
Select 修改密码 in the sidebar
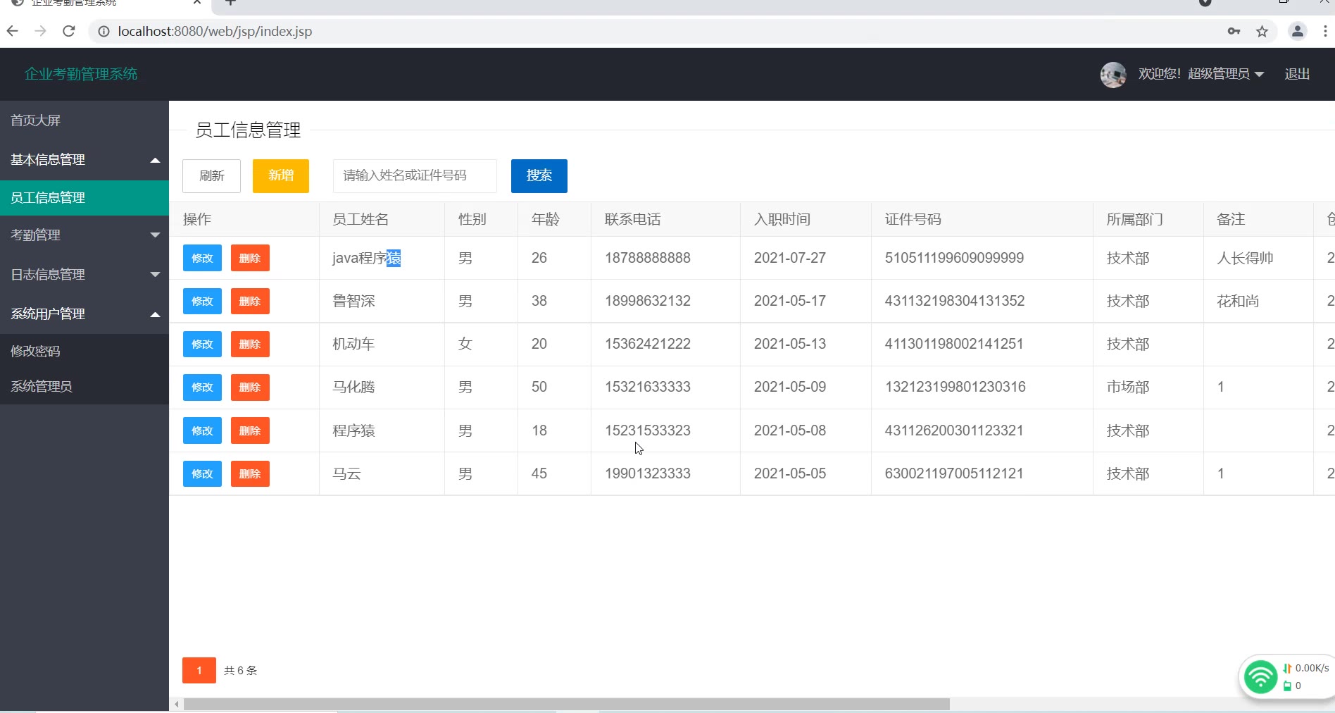pyautogui.click(x=36, y=352)
